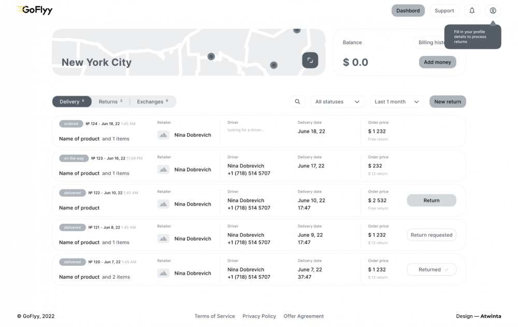Click the Returned status on order 120

(431, 269)
